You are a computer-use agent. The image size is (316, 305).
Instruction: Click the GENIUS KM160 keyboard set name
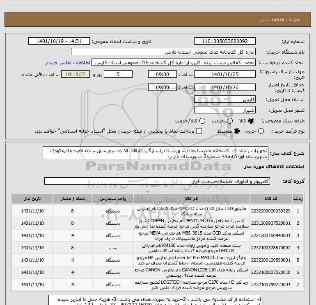point(192,248)
